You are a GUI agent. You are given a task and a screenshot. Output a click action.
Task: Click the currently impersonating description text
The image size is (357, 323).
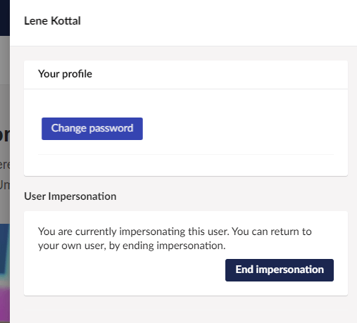click(175, 239)
